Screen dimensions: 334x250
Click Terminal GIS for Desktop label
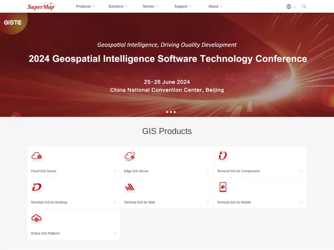click(49, 202)
